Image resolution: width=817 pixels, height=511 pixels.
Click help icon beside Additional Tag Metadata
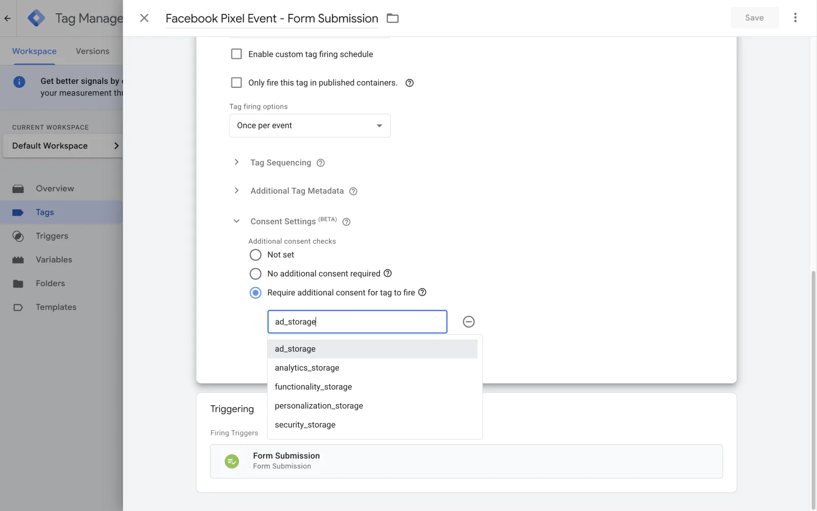coord(353,191)
